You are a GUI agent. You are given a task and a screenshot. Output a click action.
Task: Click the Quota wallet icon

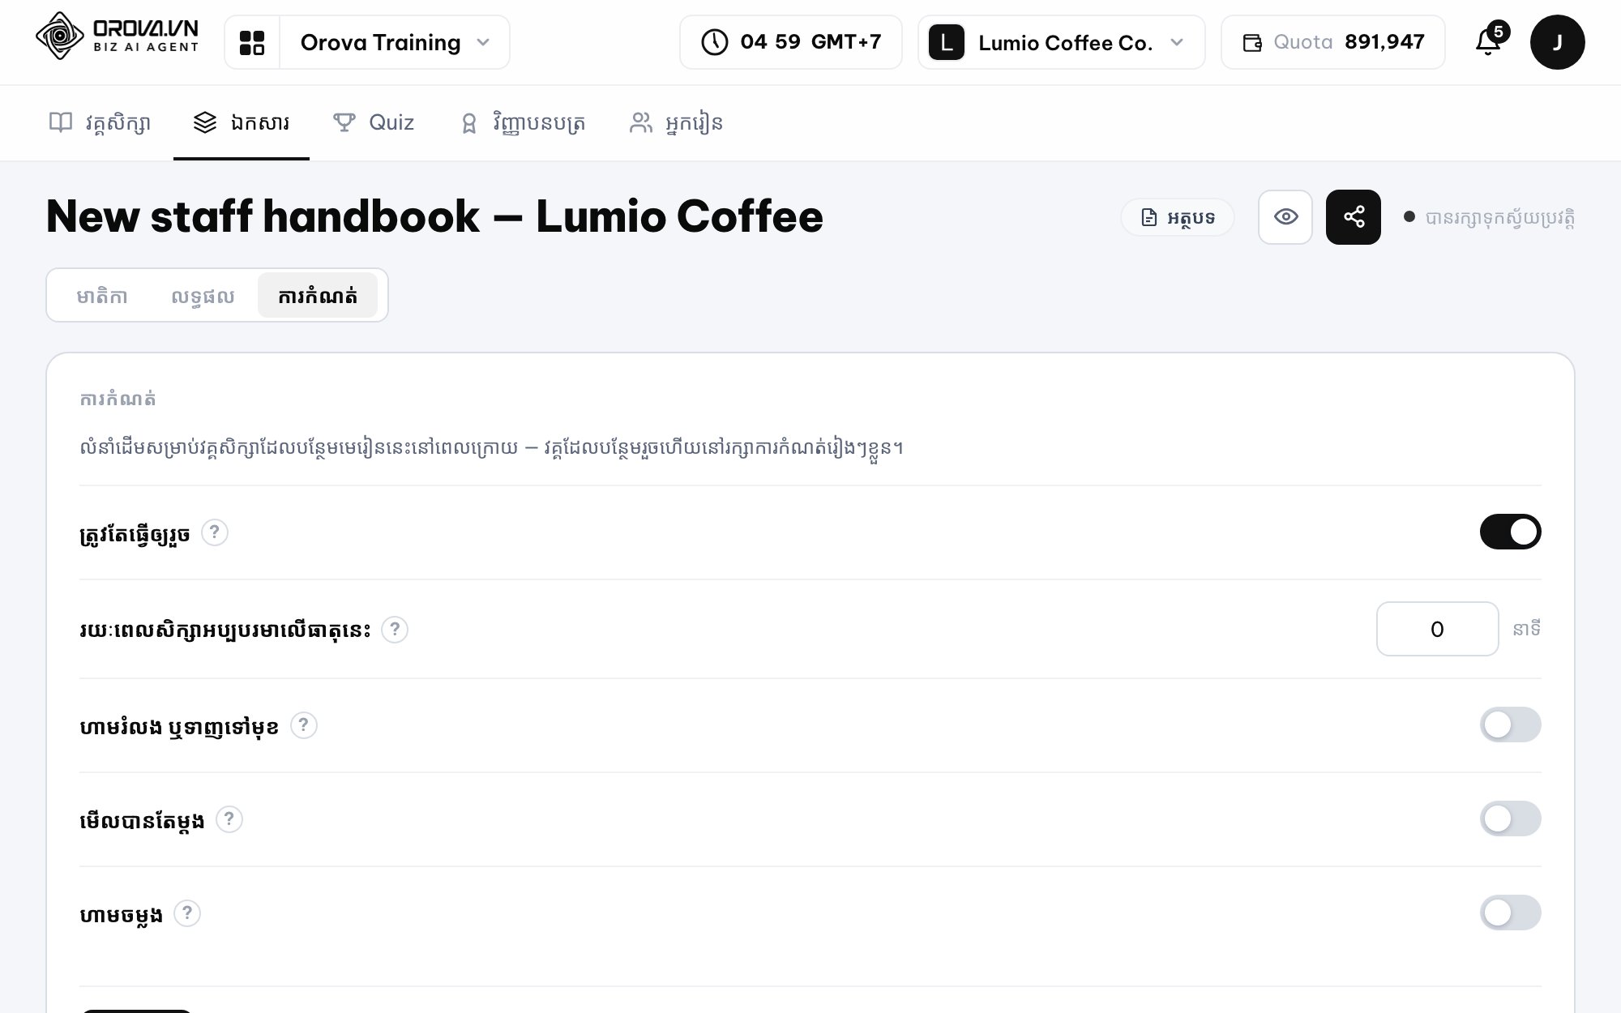1252,42
